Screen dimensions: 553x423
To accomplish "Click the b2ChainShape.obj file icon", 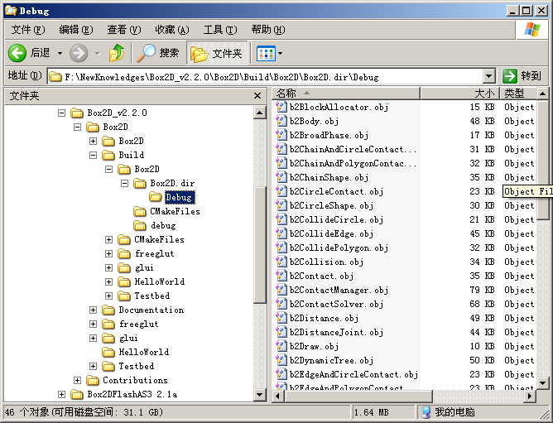I will click(281, 177).
